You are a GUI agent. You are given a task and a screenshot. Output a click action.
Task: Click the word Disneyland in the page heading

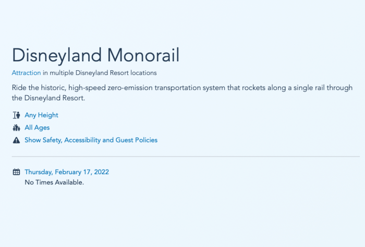pyautogui.click(x=57, y=56)
